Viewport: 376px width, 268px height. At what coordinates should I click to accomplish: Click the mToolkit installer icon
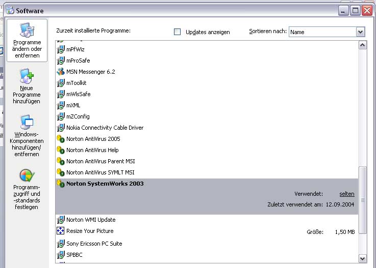(61, 83)
